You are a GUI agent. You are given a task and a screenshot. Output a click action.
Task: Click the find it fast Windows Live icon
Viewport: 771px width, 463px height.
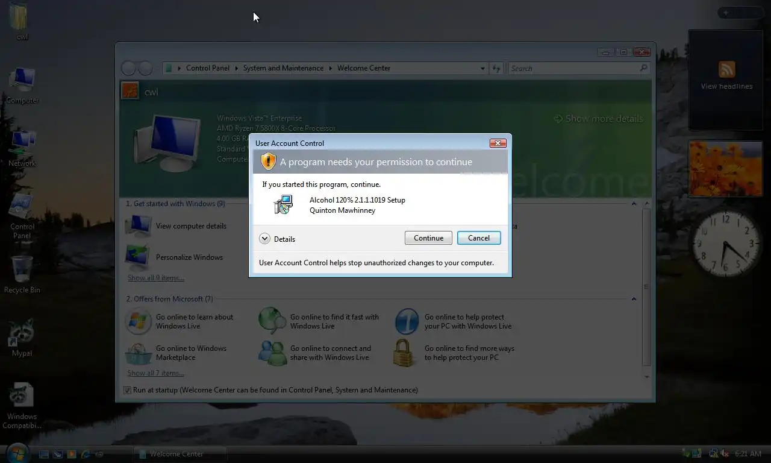(272, 321)
